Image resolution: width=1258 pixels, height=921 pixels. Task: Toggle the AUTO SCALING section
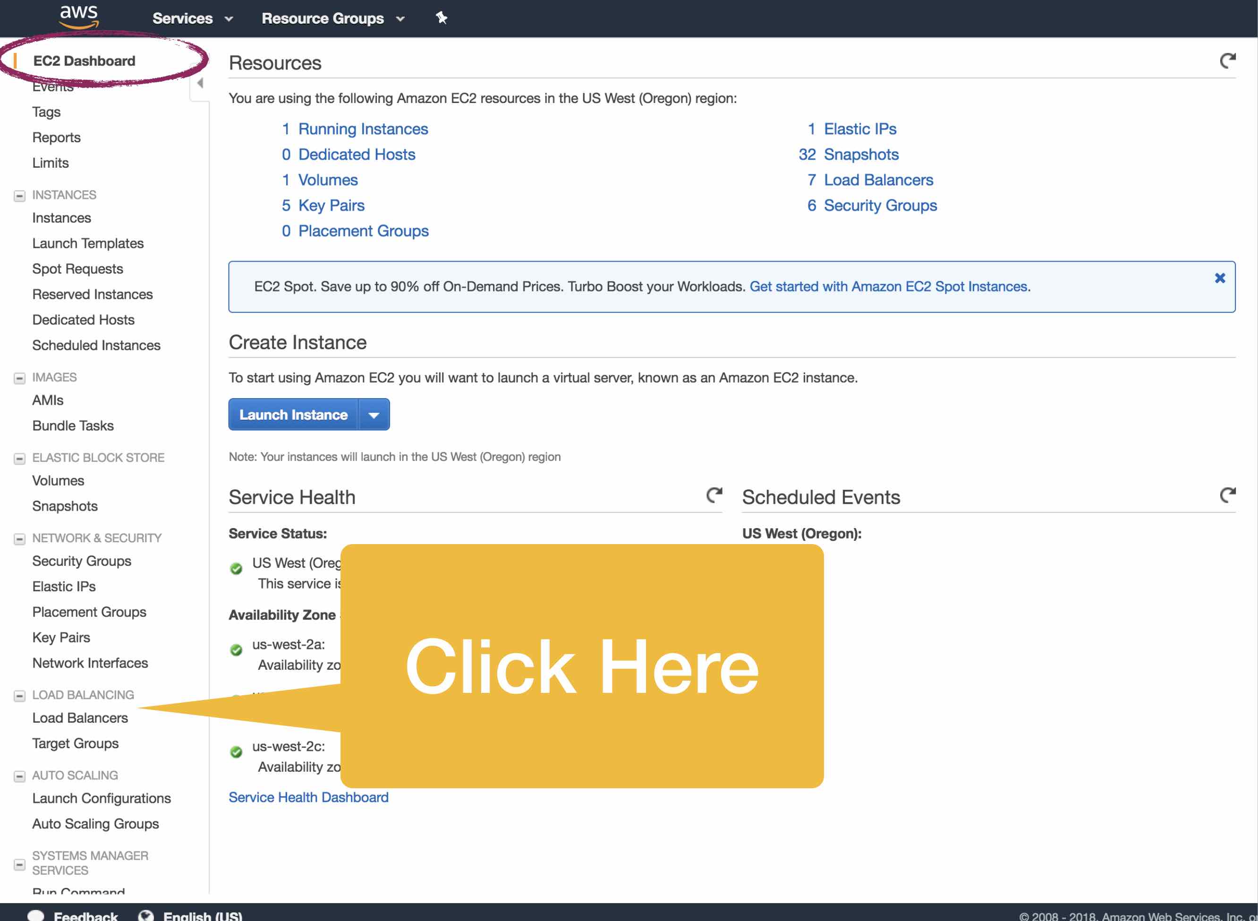(x=19, y=776)
